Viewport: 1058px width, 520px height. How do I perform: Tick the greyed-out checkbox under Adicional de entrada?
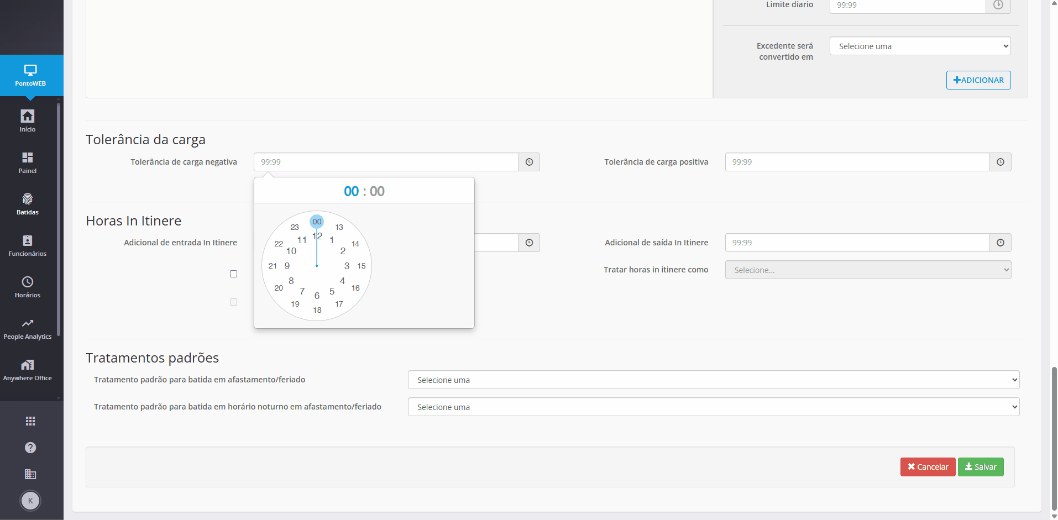pos(234,302)
